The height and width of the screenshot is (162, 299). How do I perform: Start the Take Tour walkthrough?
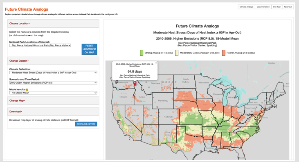point(288,7)
